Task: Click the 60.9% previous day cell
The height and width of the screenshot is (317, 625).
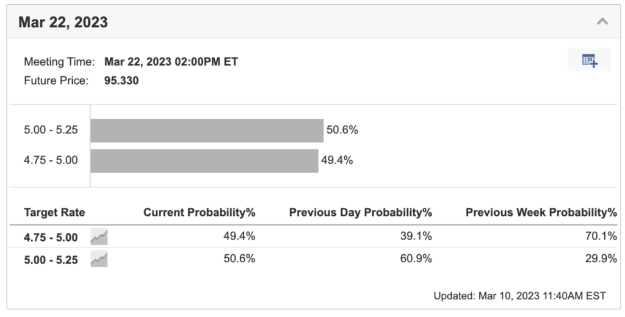Action: coord(416,258)
